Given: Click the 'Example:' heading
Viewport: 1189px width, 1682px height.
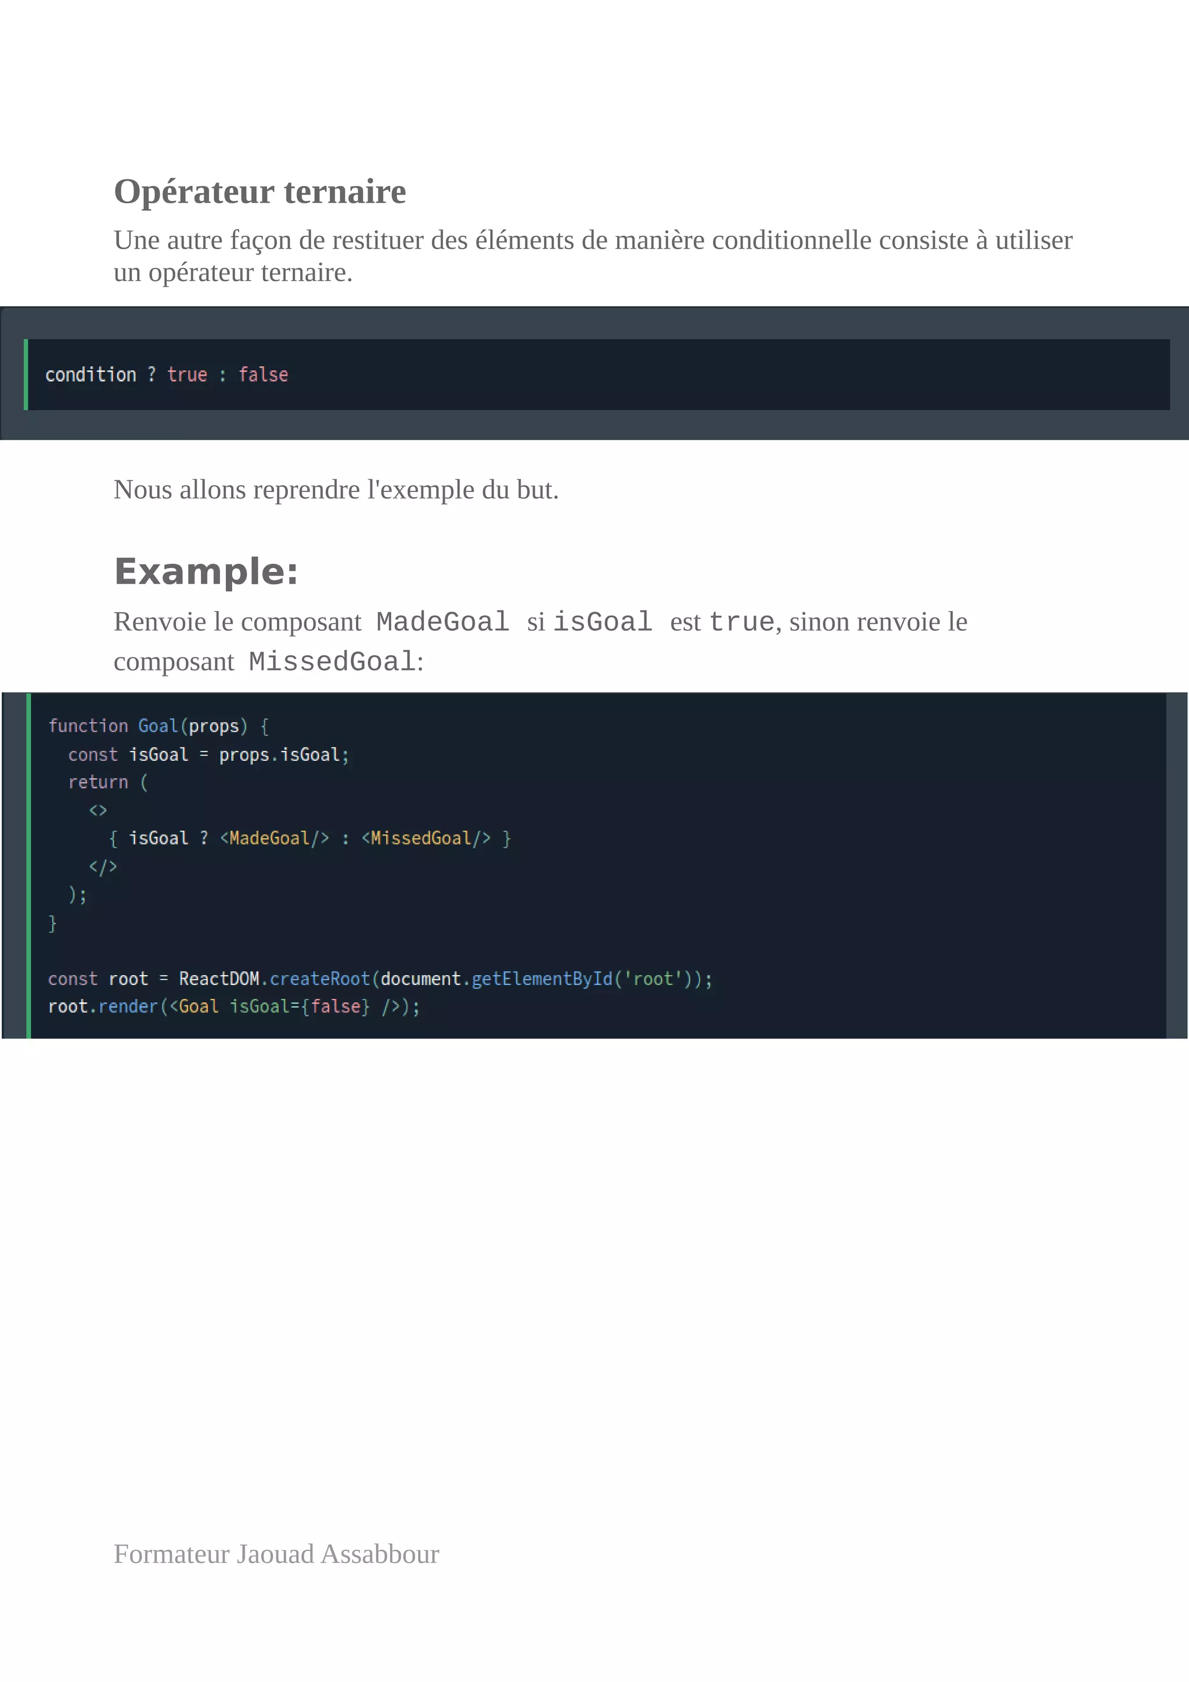Looking at the screenshot, I should [206, 572].
